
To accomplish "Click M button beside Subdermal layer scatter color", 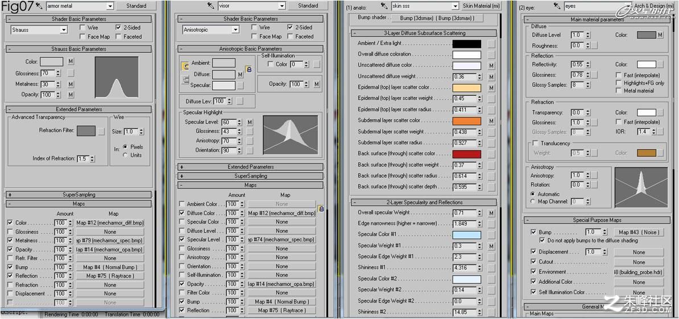I will click(x=491, y=121).
